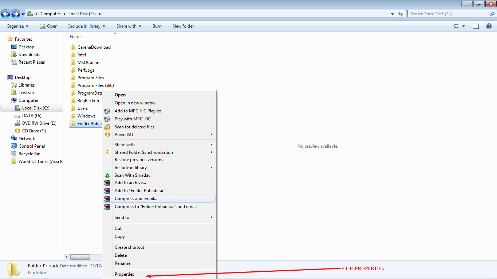
Task: Click the Scan With Smadav shield icon
Action: click(x=107, y=175)
